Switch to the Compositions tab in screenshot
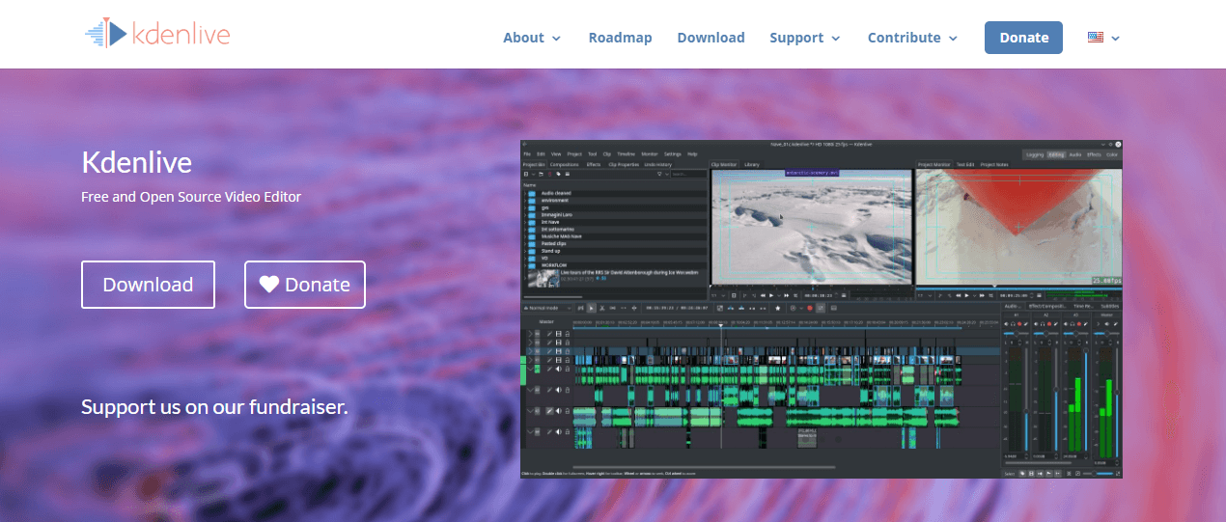The width and height of the screenshot is (1226, 522). pos(565,165)
